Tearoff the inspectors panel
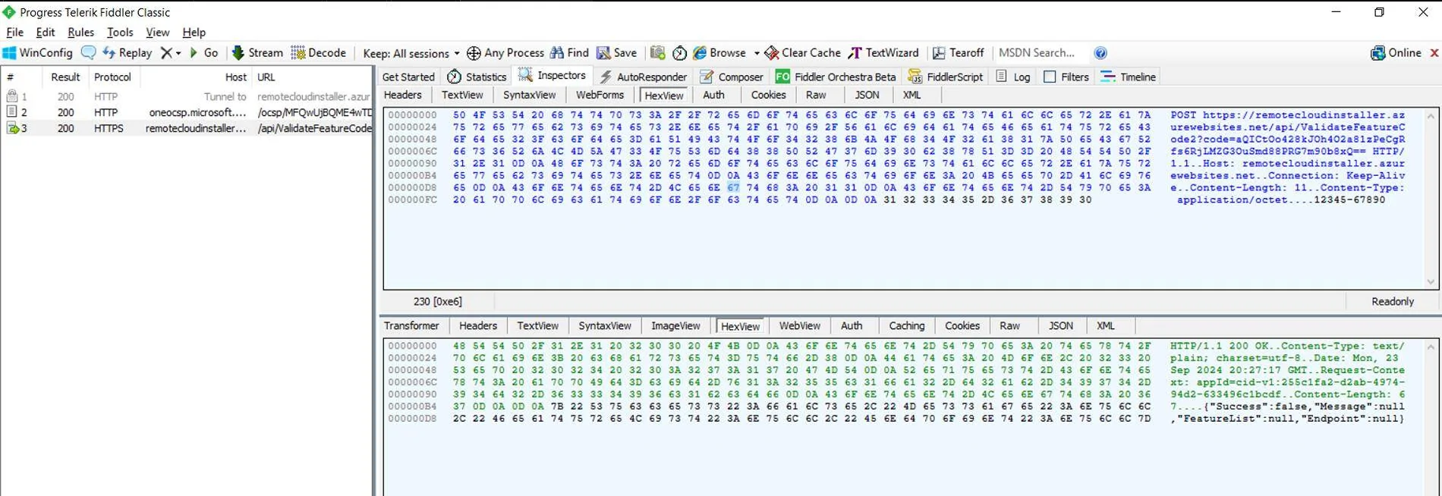The image size is (1442, 496). click(x=958, y=52)
